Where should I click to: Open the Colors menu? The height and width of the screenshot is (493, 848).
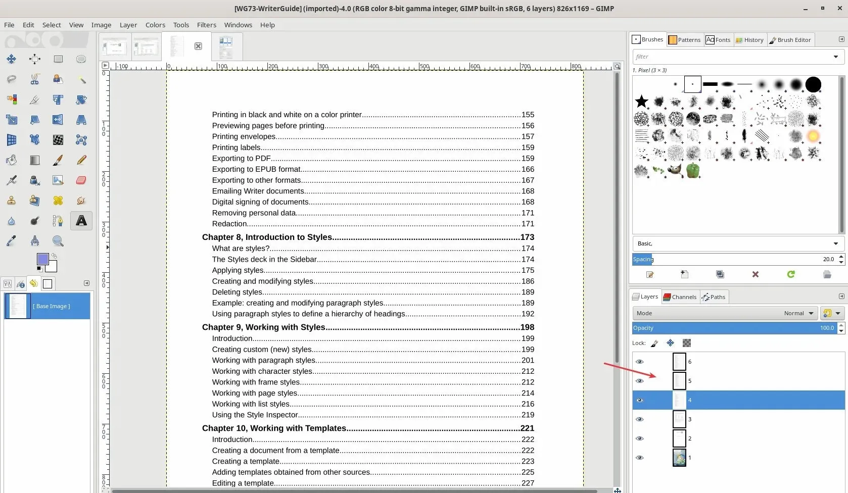click(155, 24)
